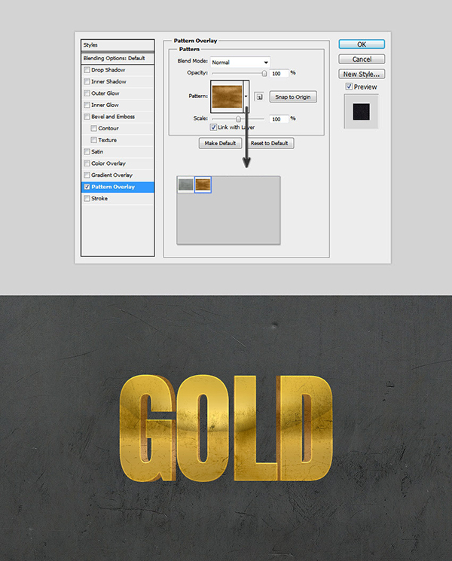Turn on the Bevel and Emboss checkbox
This screenshot has height=561, width=452.
pos(87,117)
